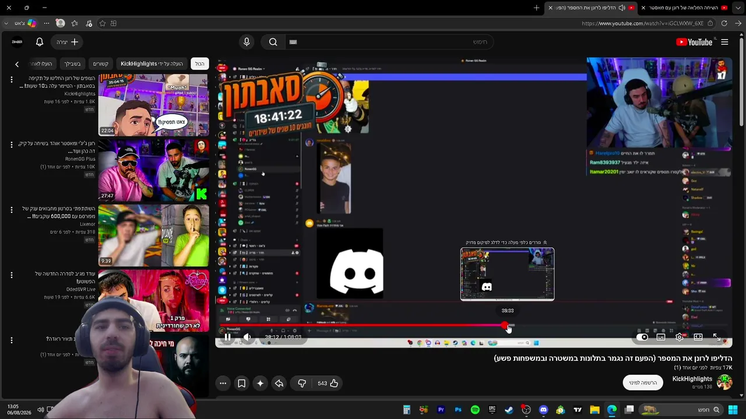
Task: Open the YouTube hamburger guide menu
Action: click(x=724, y=42)
